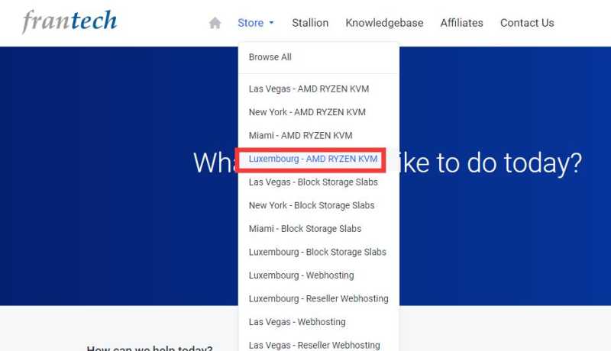Open Luxembourg - Reseller Webhosting item

click(318, 299)
